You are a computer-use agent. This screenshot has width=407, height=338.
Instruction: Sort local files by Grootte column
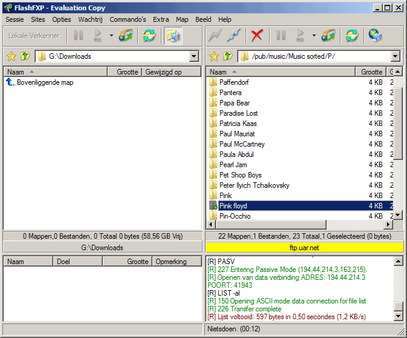[125, 71]
